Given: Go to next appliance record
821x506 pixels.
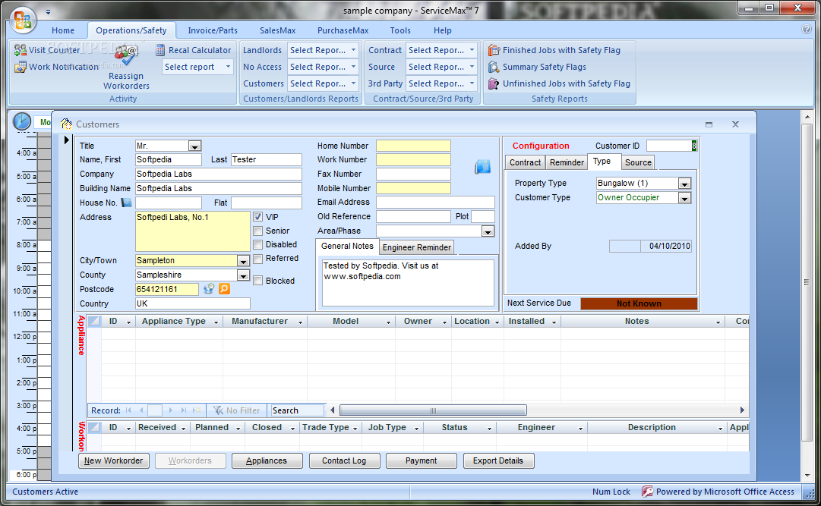Looking at the screenshot, I should (171, 410).
